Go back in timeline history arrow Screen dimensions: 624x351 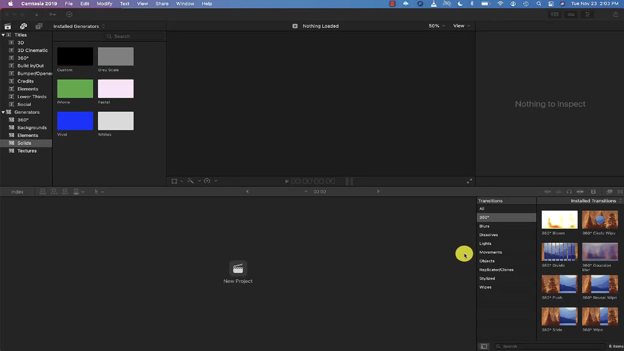(247, 191)
